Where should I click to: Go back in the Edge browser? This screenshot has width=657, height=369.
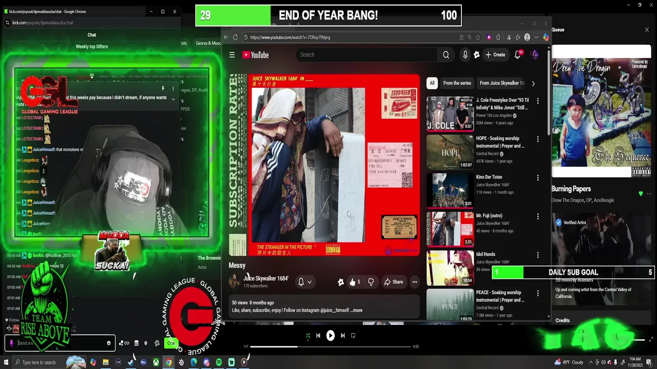226,37
